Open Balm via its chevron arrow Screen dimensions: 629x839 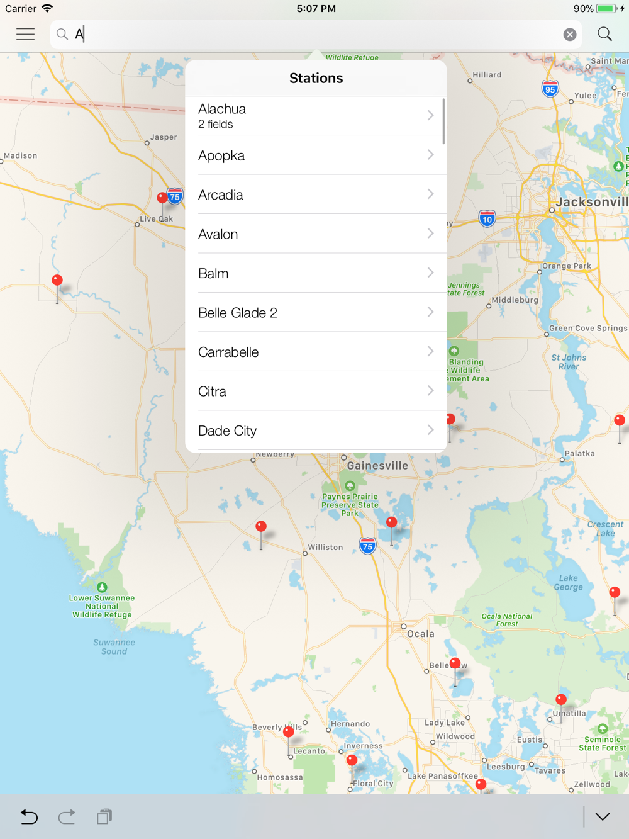(431, 273)
